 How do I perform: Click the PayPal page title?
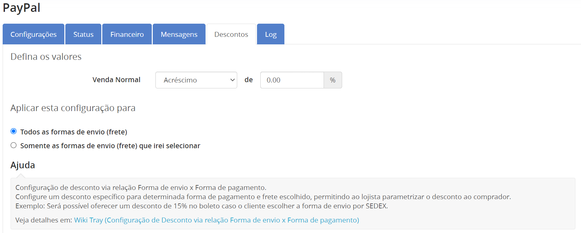(x=21, y=8)
